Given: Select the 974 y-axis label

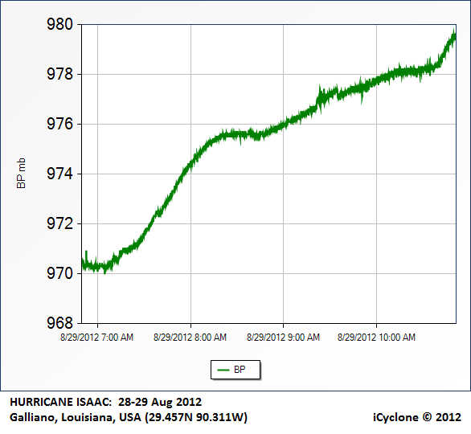Looking at the screenshot, I should pos(59,174).
